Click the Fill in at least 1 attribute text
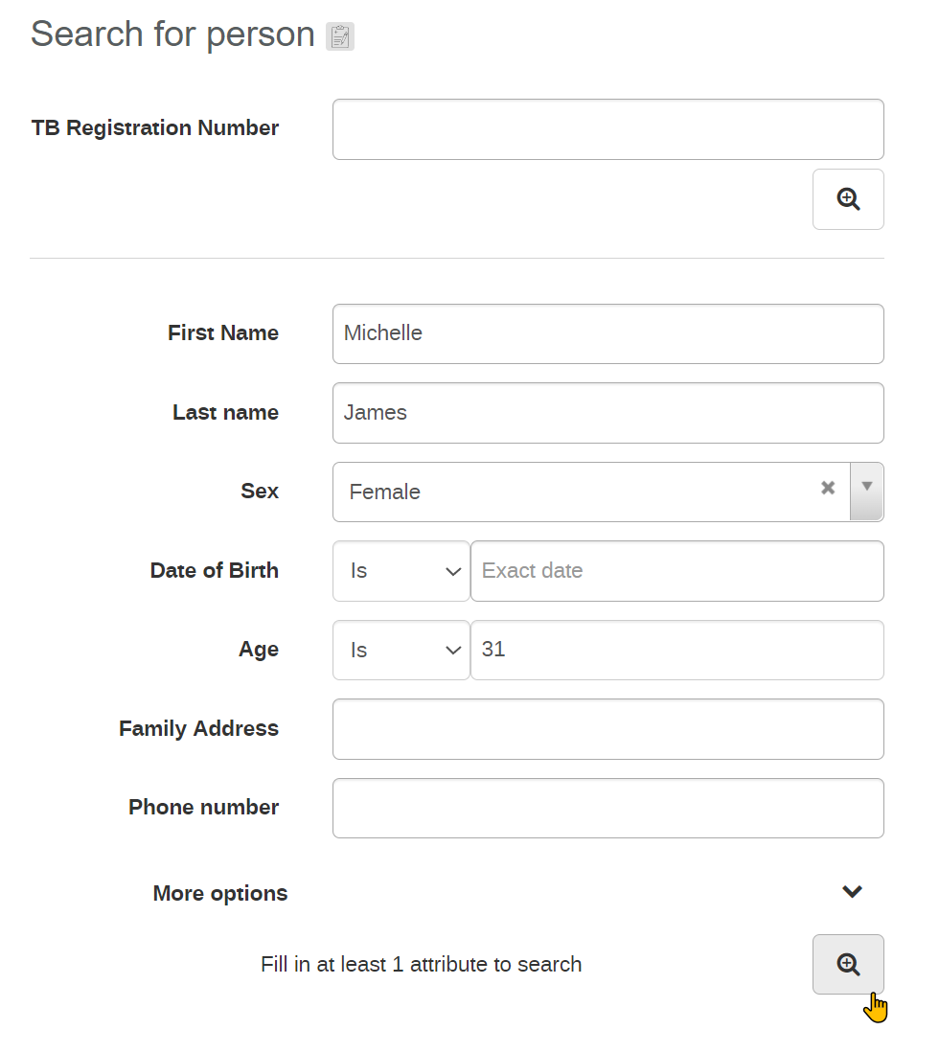Screen dimensions: 939x1053 (422, 964)
